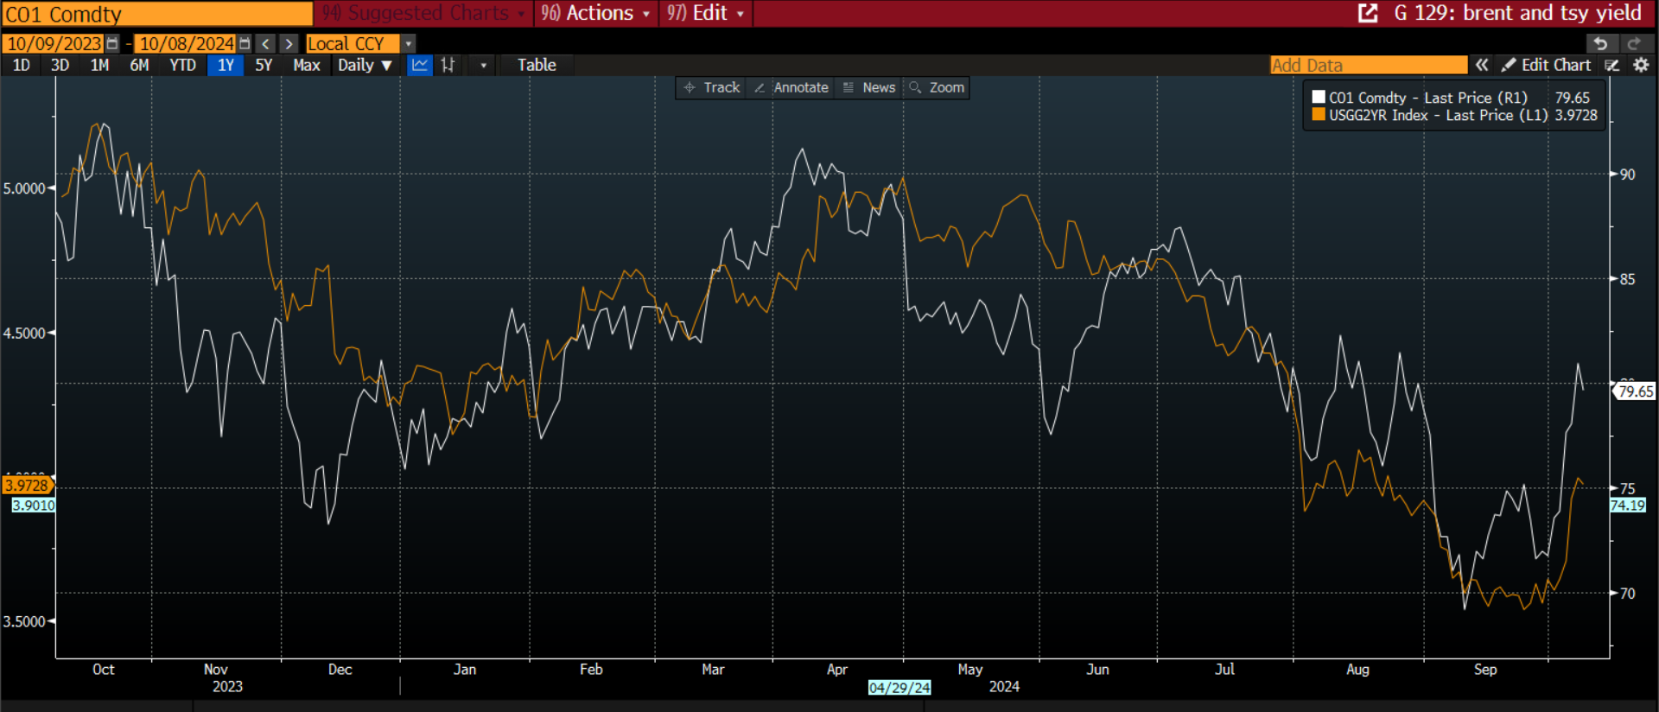Viewport: 1659px width, 712px height.
Task: Select the line chart type toggle
Action: tap(420, 65)
